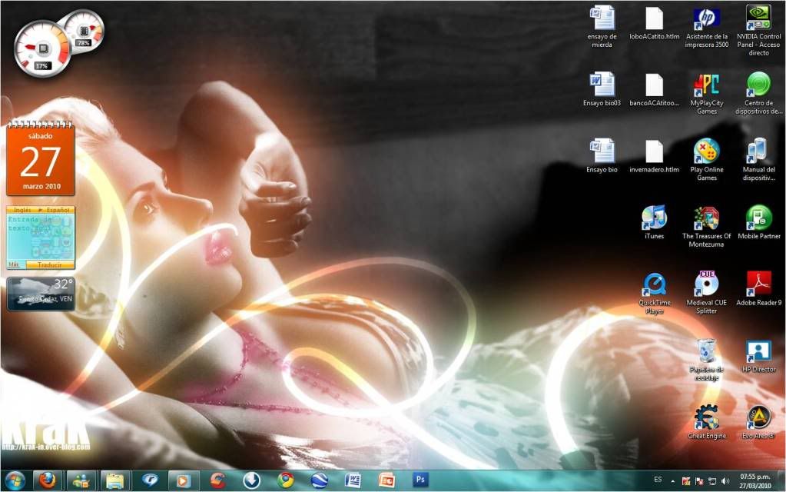
Task: Open the ES input language selector
Action: tap(658, 480)
